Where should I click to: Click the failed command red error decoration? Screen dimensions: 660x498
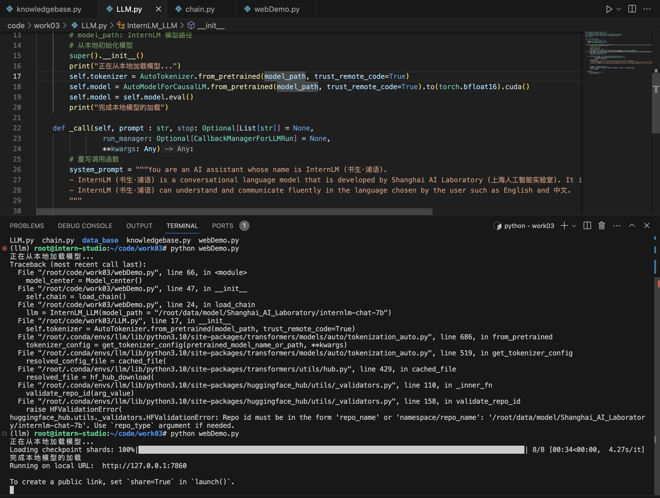(x=5, y=248)
